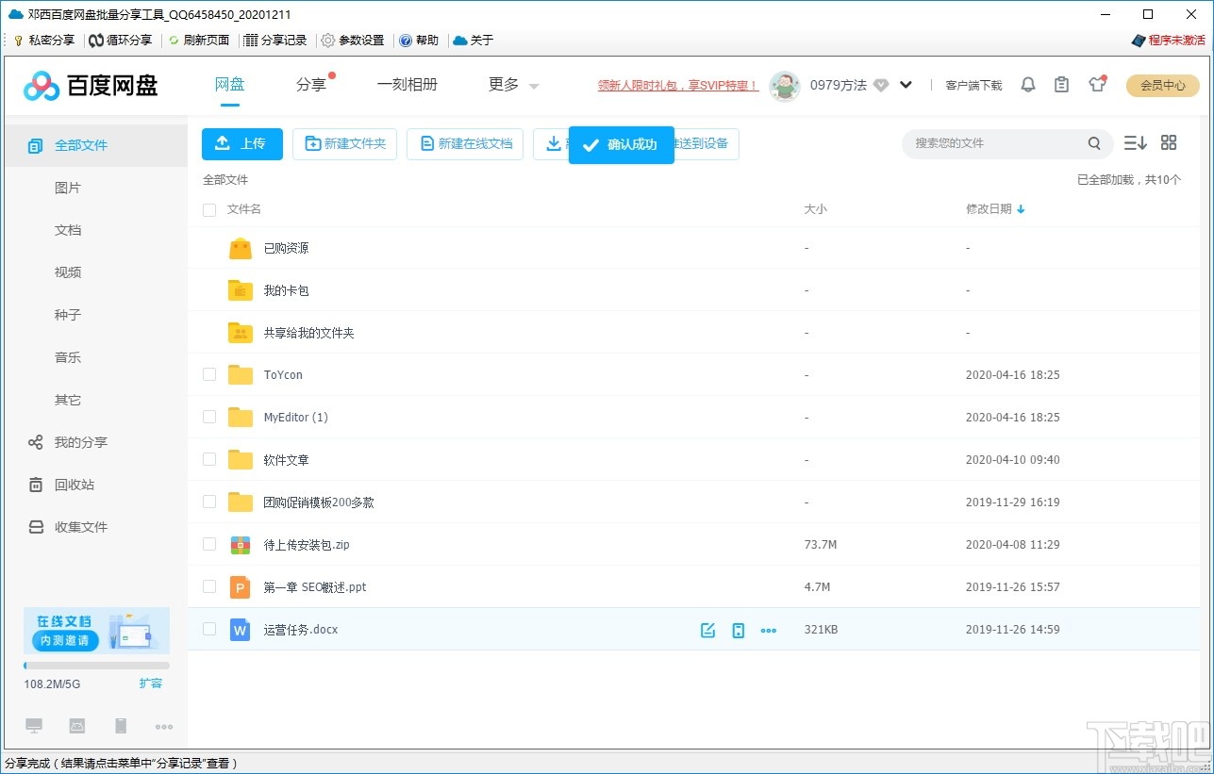Viewport: 1214px width, 774px height.
Task: Click the 私密分享 toolbar item
Action: pos(43,41)
